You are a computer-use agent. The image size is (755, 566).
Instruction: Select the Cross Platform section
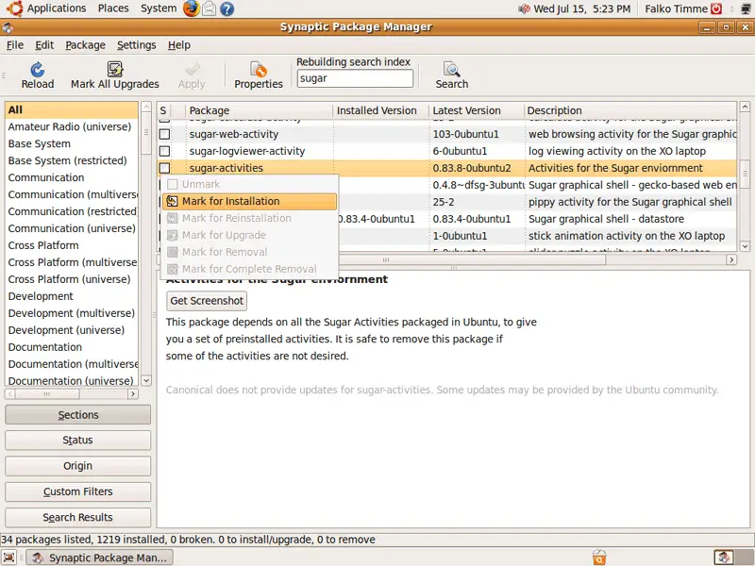(72, 245)
